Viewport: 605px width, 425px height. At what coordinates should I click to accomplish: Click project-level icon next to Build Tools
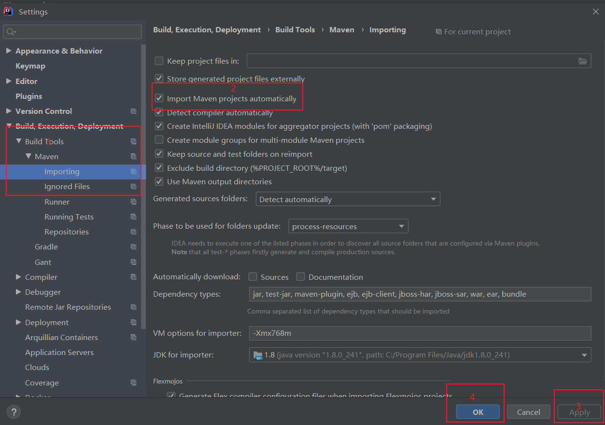coord(134,141)
